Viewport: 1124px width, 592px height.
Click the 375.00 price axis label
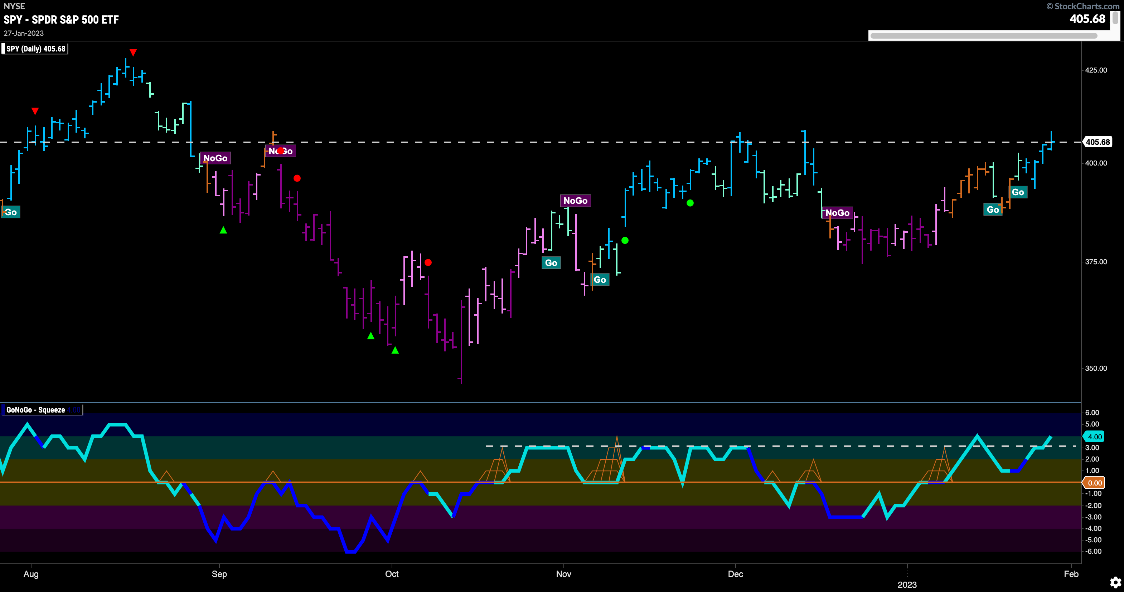pos(1096,262)
